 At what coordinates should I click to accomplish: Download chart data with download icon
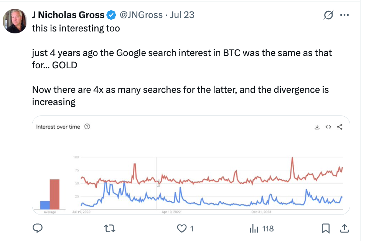[x=317, y=127]
